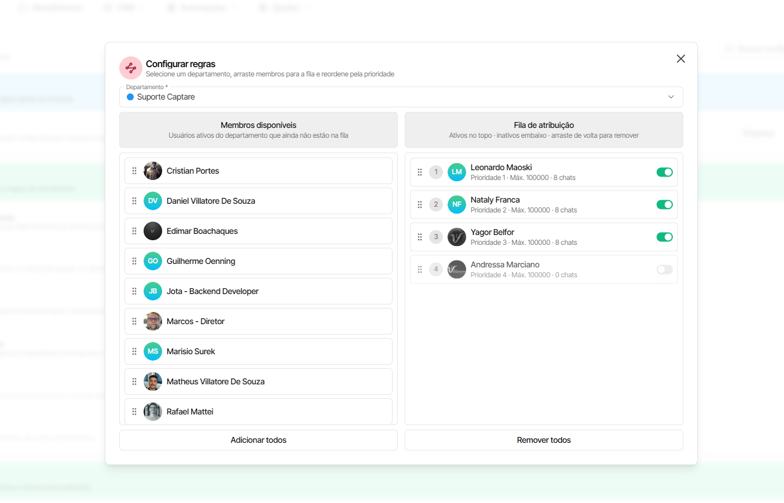The image size is (784, 503).
Task: Click drag handle for Yagor Belfor
Action: click(x=420, y=237)
